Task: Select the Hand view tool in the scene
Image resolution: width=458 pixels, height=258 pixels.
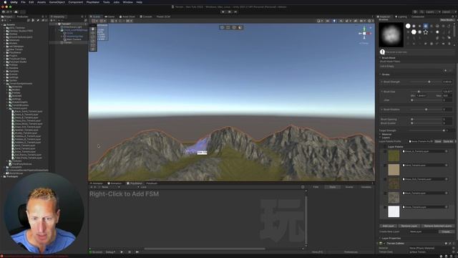Action: click(x=93, y=29)
